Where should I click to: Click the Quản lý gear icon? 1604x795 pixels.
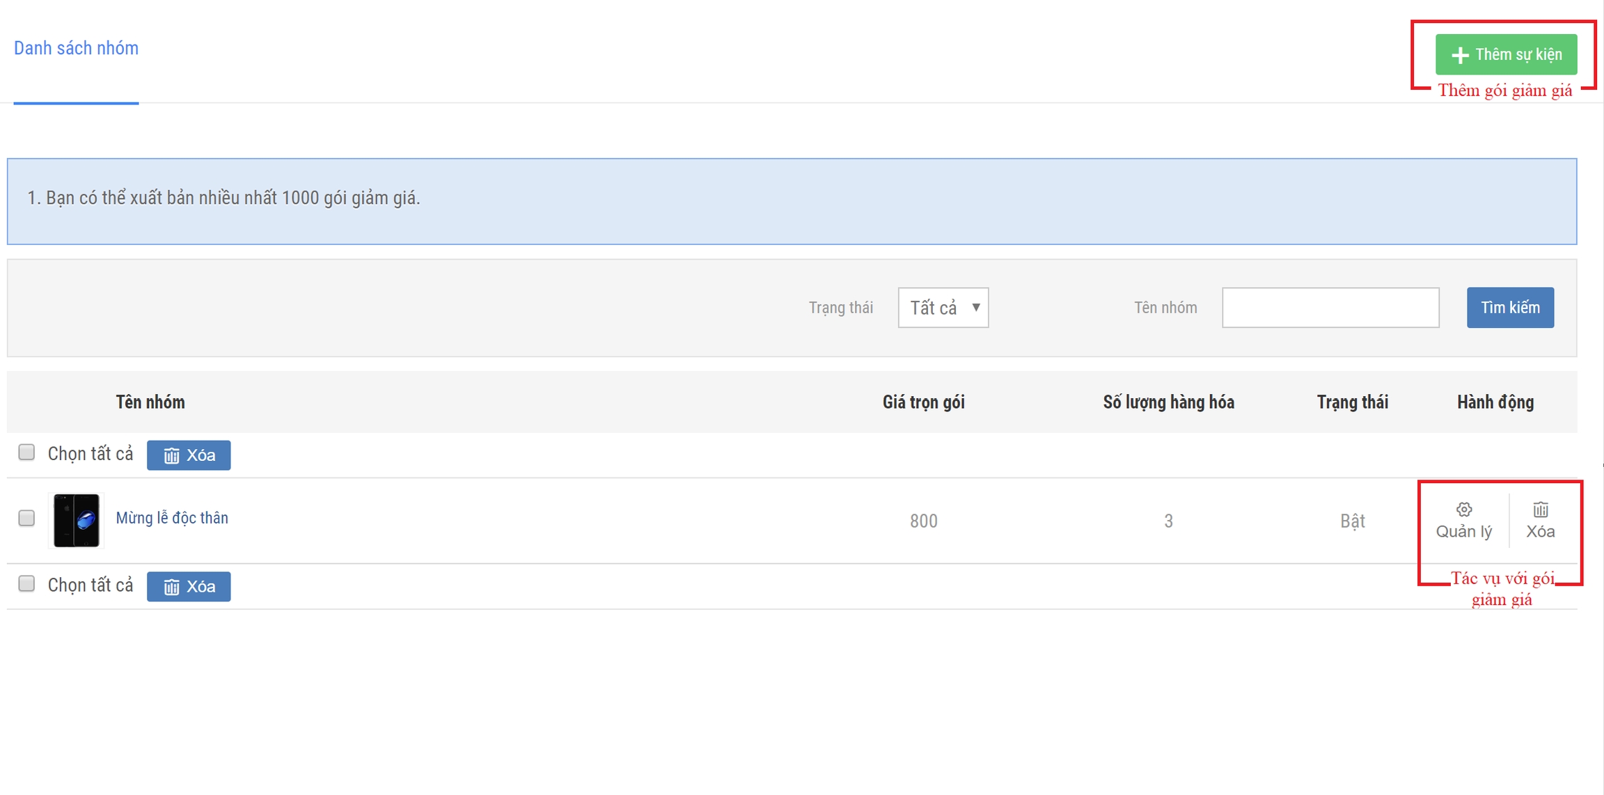pyautogui.click(x=1464, y=510)
